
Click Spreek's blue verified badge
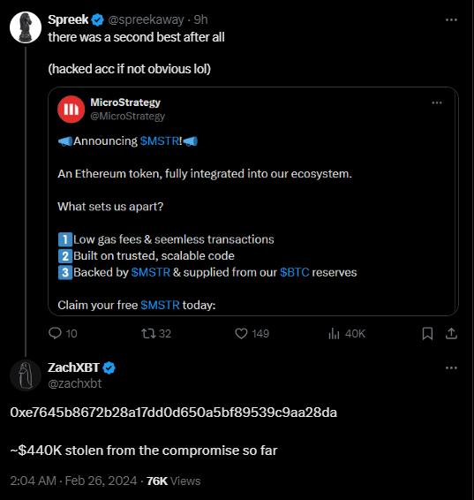coord(97,20)
